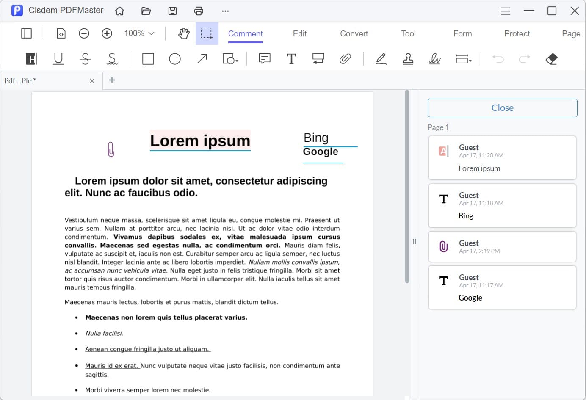Select Guest's 'Bing' comment card
This screenshot has height=400, width=586.
click(x=502, y=206)
